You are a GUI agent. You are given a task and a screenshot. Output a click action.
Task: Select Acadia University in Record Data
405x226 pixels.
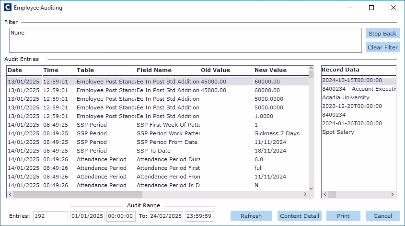[346, 97]
